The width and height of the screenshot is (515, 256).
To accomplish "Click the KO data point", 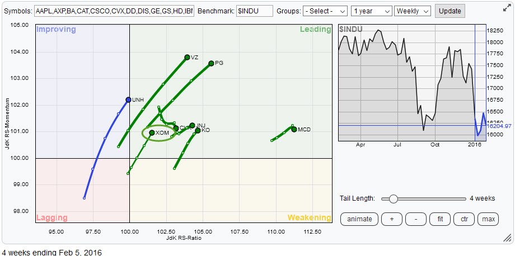I will click(198, 130).
